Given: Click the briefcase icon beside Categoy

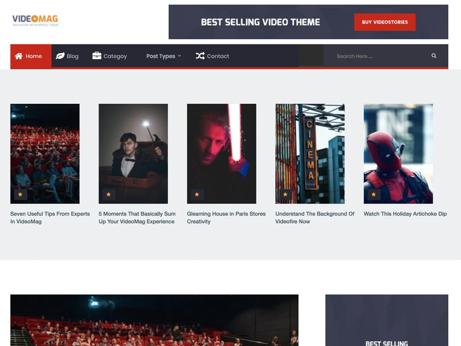Looking at the screenshot, I should [x=96, y=56].
